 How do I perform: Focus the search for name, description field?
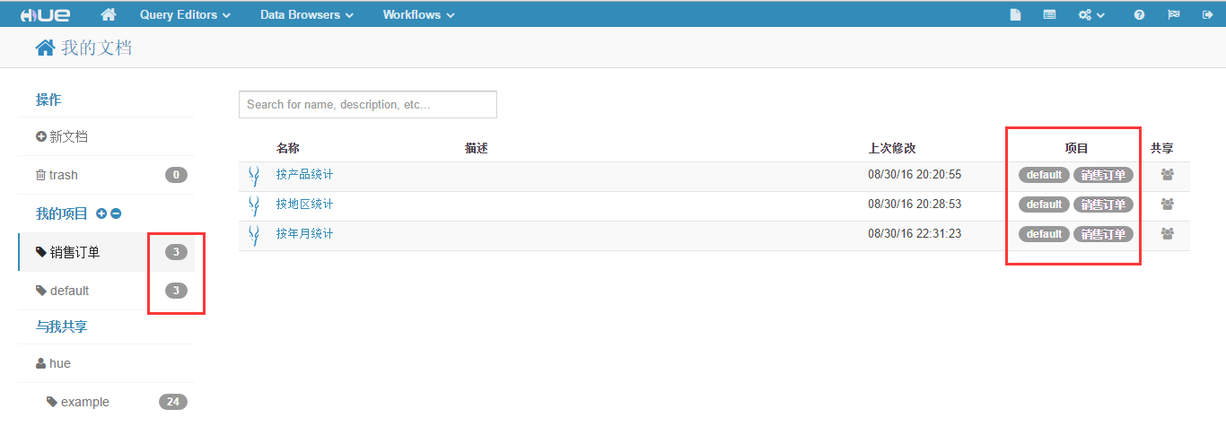pos(367,104)
